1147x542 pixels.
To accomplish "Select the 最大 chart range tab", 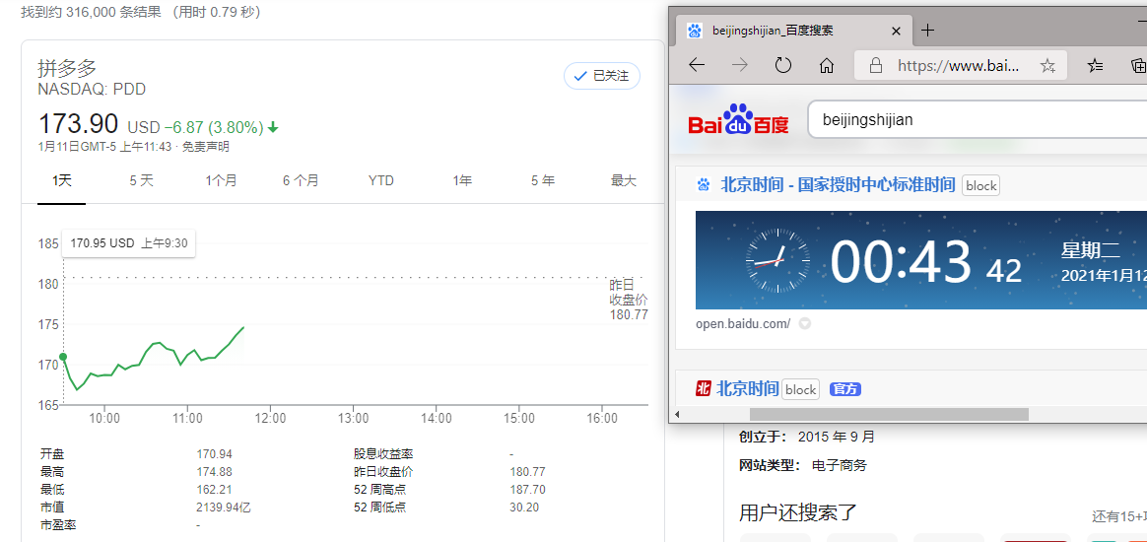I will pyautogui.click(x=623, y=180).
